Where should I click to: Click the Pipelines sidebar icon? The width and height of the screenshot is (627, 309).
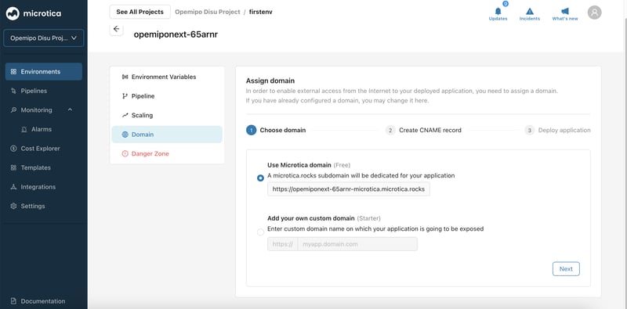click(13, 91)
